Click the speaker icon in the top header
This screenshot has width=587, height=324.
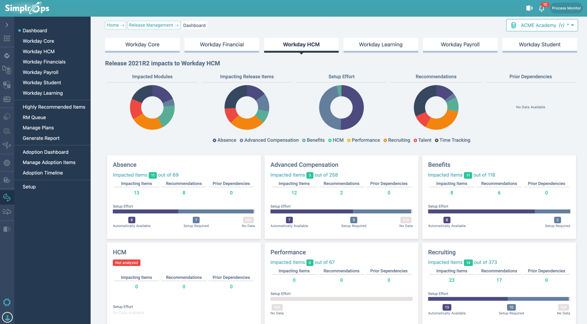(x=529, y=8)
